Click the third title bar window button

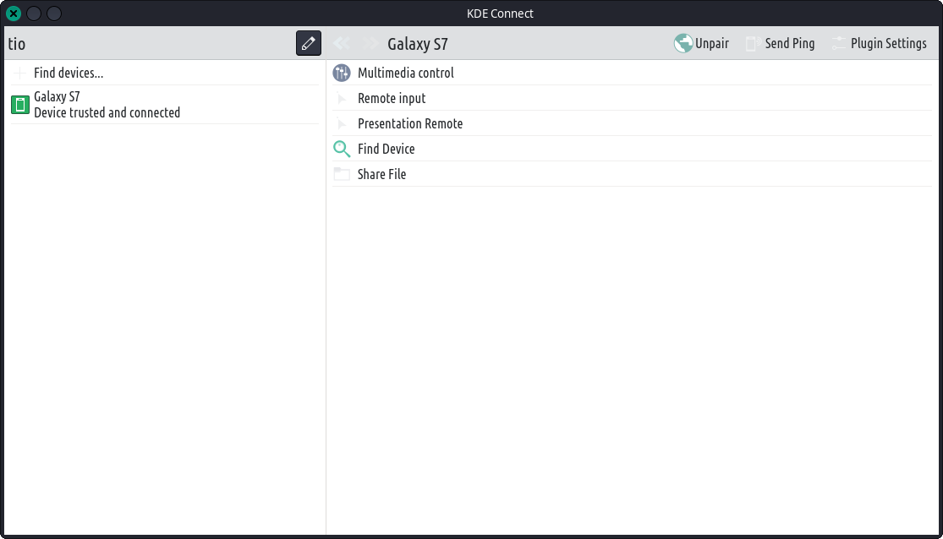pyautogui.click(x=53, y=14)
